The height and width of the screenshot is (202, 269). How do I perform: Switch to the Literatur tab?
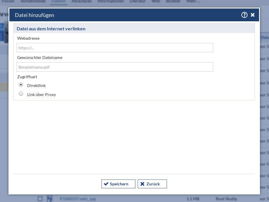click(137, 1)
